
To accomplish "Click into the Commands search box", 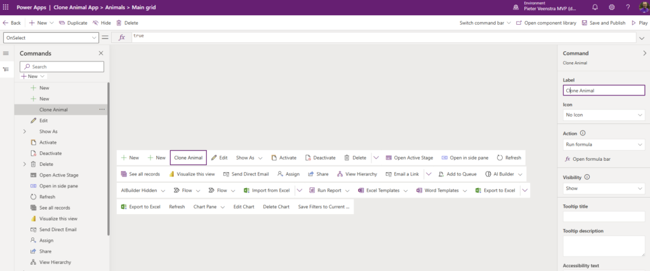I will pyautogui.click(x=62, y=66).
